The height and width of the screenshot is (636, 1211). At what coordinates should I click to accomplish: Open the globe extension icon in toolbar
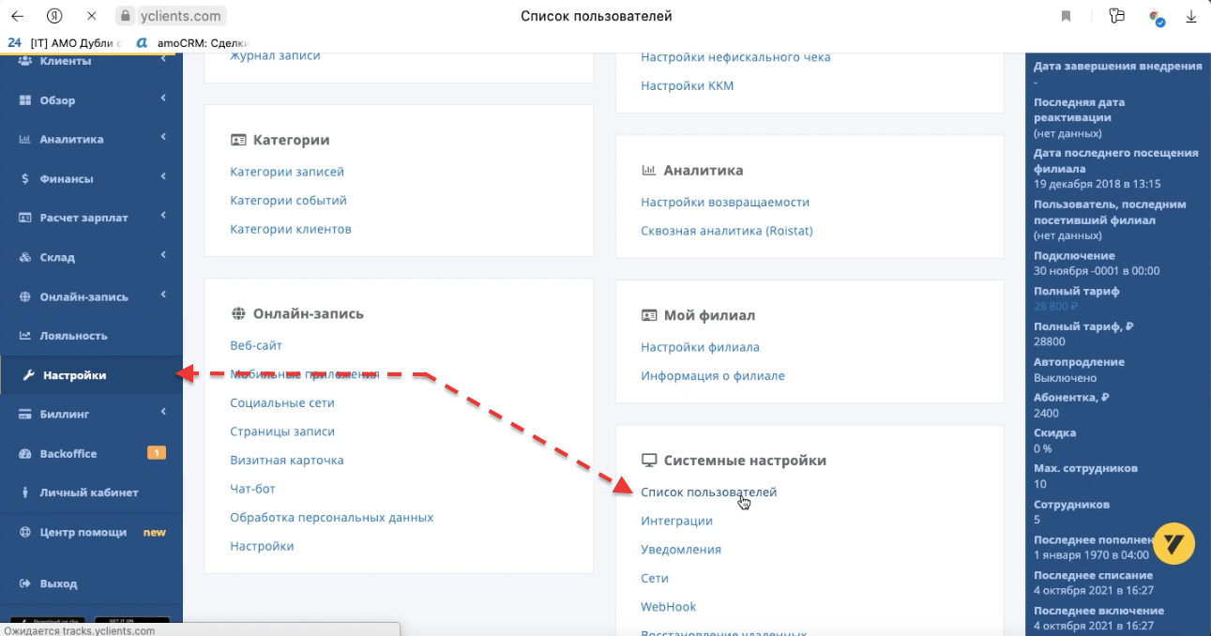pos(1157,17)
